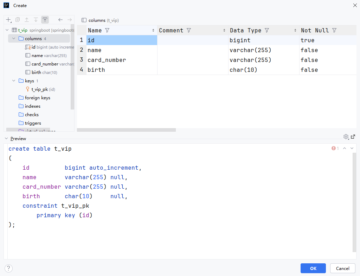Click the filter icon in Name column

pyautogui.click(x=107, y=31)
